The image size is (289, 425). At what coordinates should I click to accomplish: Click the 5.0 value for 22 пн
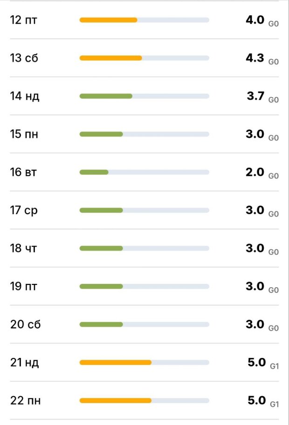coord(256,400)
